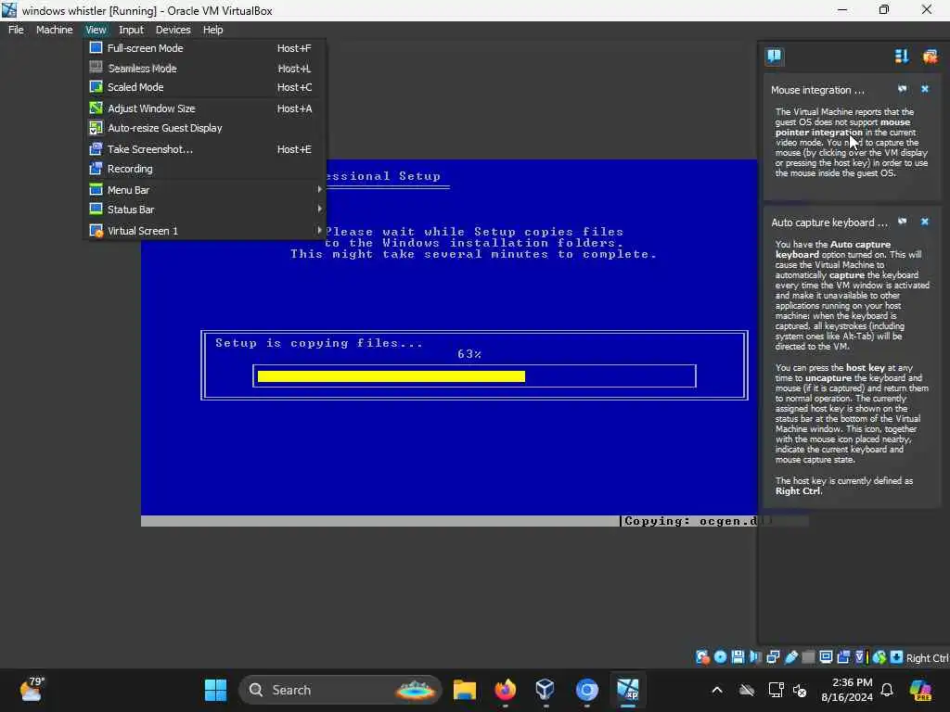Toggle Recording in the View menu
Screen dimensions: 950x712
pos(205,169)
